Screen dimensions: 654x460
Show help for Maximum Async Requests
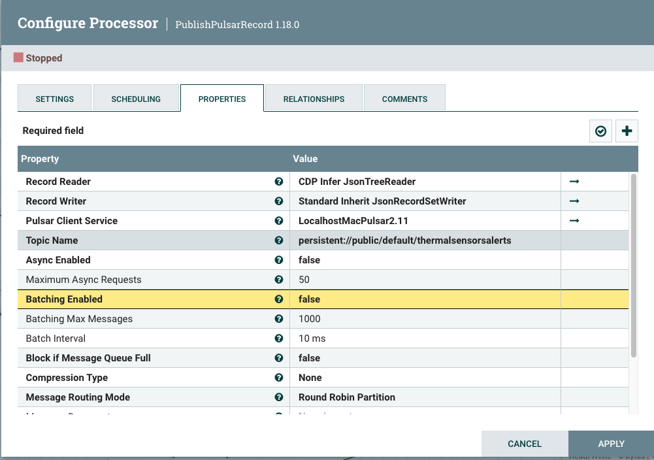278,280
